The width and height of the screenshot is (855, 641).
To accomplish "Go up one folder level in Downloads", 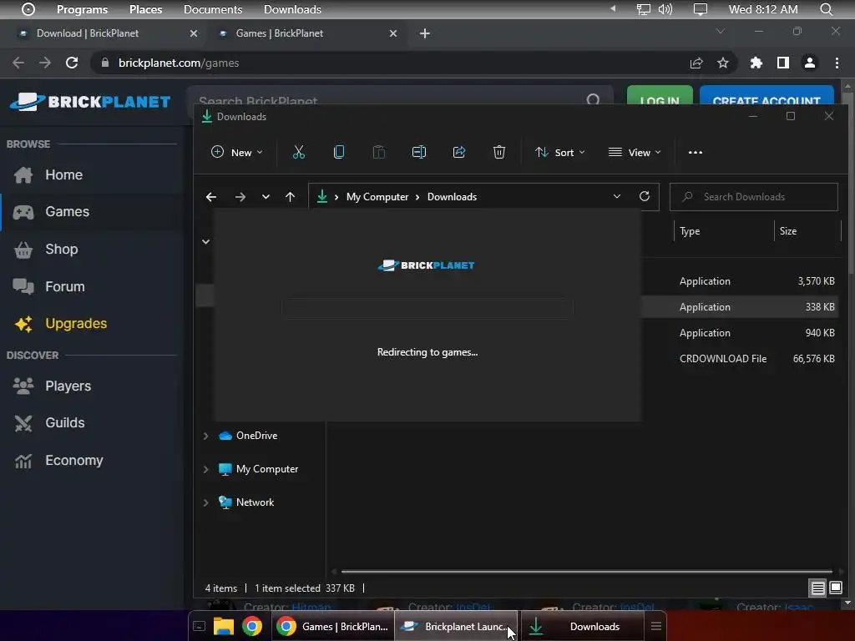I will (290, 197).
